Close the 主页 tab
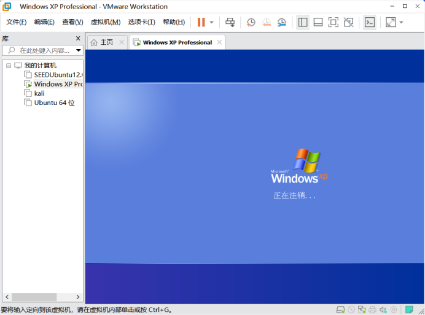Viewport: 425px width, 315px height. pyautogui.click(x=122, y=42)
